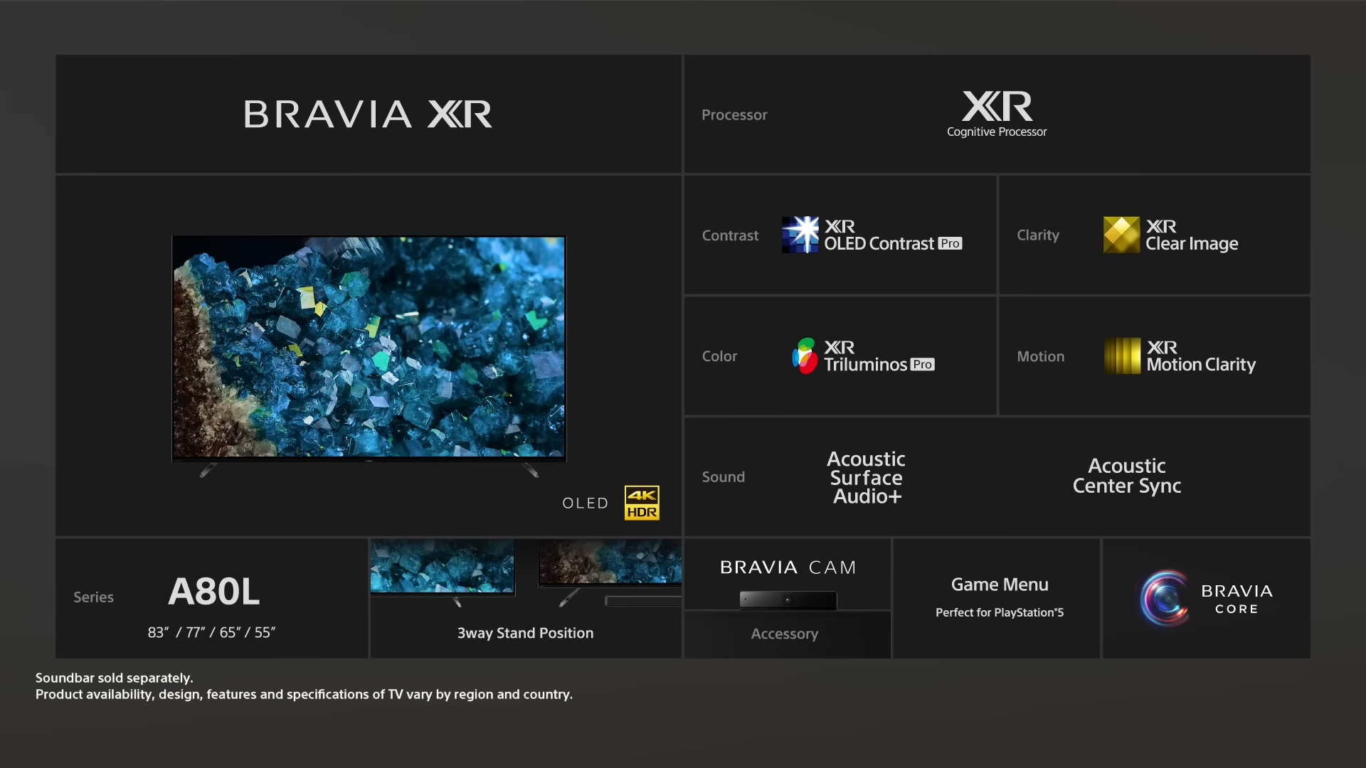This screenshot has height=768, width=1366.
Task: Click the 'BRAVIA CORE' wordmark text
Action: [1237, 599]
